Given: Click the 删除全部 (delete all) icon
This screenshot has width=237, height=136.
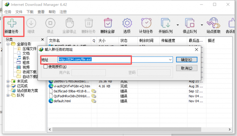Looking at the screenshot, I should tap(108, 23).
